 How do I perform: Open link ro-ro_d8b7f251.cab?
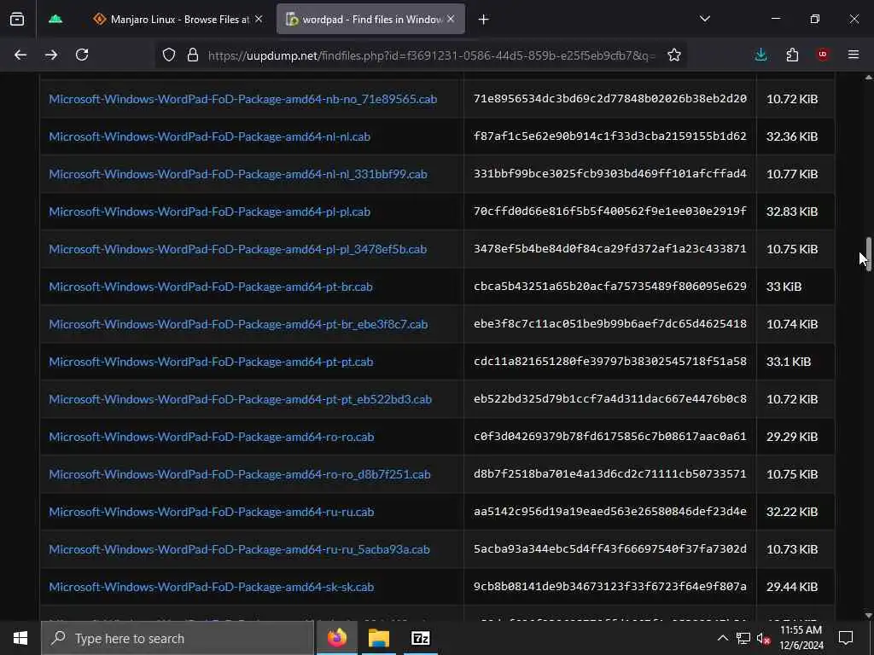click(240, 474)
